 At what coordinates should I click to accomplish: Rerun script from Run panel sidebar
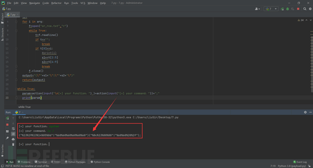(7, 118)
